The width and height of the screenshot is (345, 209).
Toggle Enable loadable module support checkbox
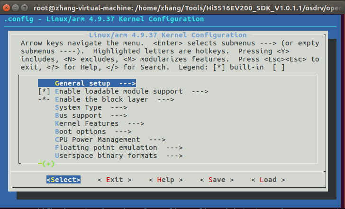(x=44, y=91)
